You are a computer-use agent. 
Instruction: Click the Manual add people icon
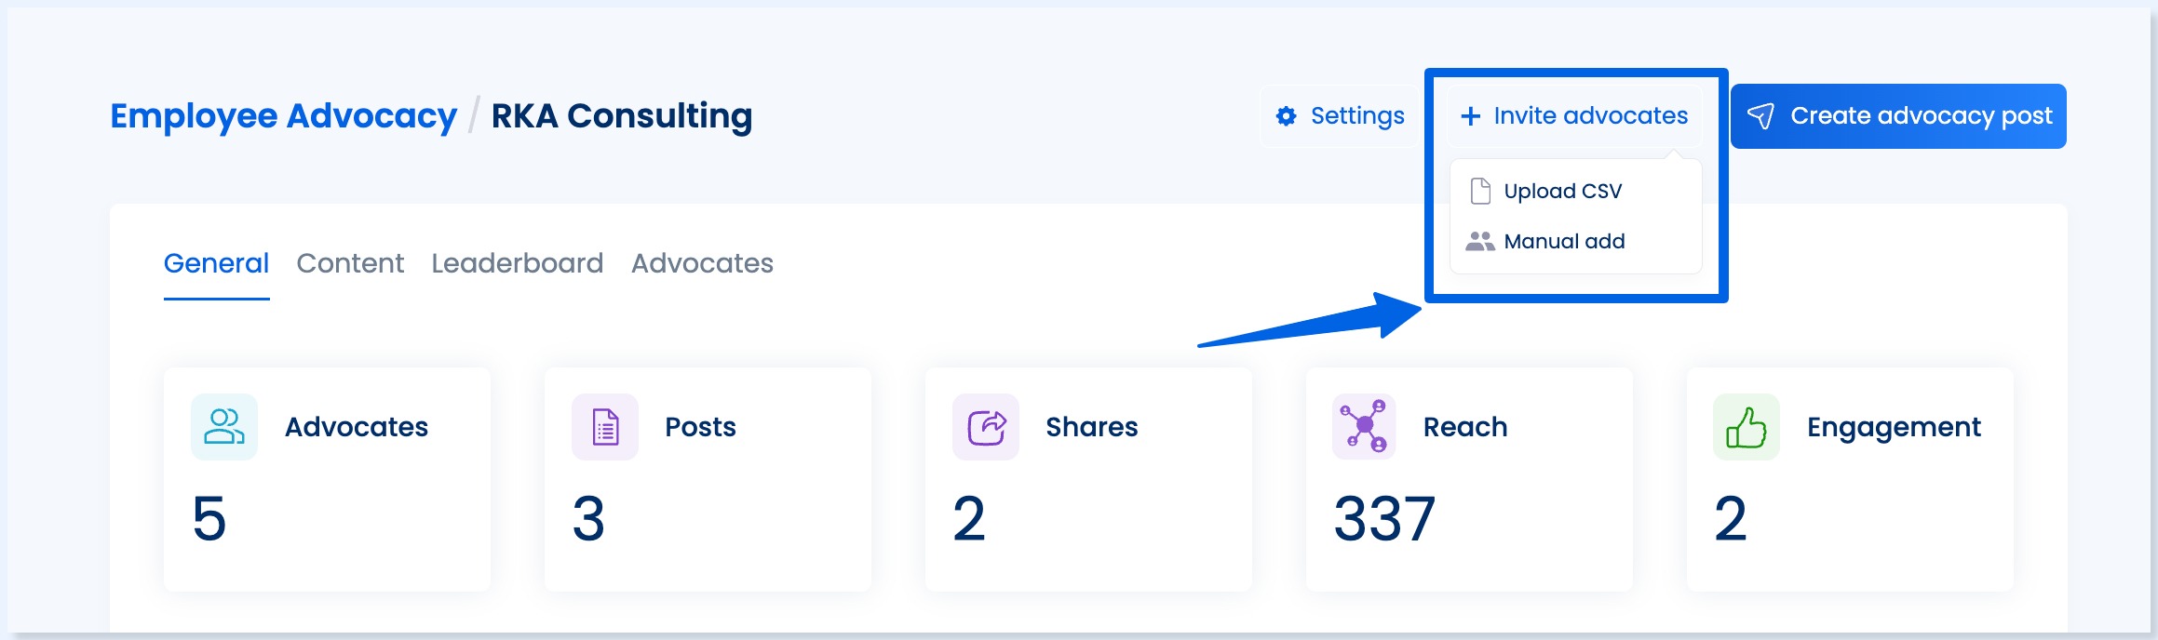1479,242
